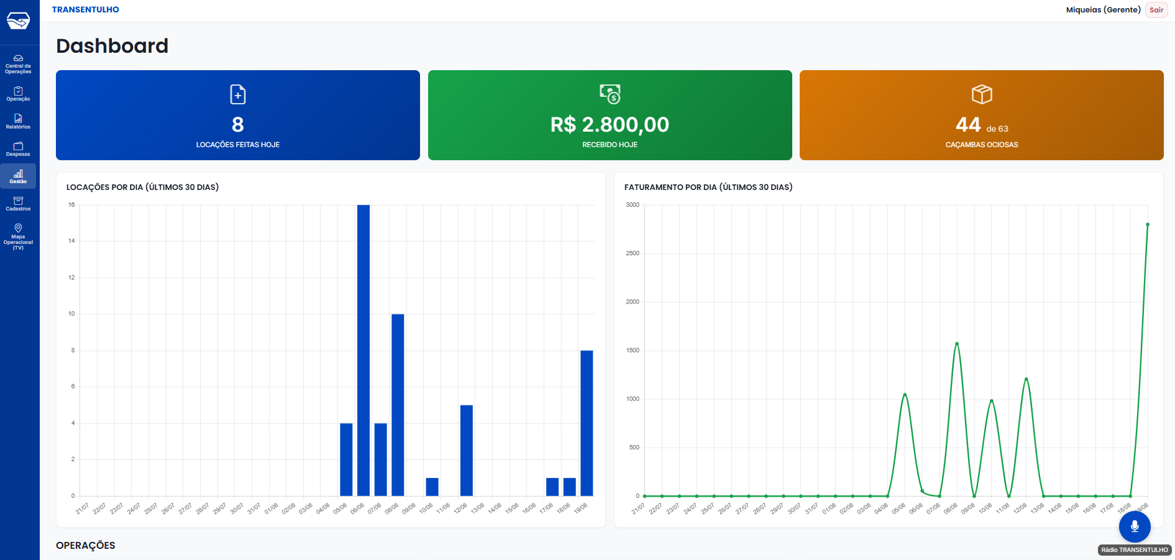The width and height of the screenshot is (1175, 560).
Task: Click the 8 locações count value
Action: [238, 125]
